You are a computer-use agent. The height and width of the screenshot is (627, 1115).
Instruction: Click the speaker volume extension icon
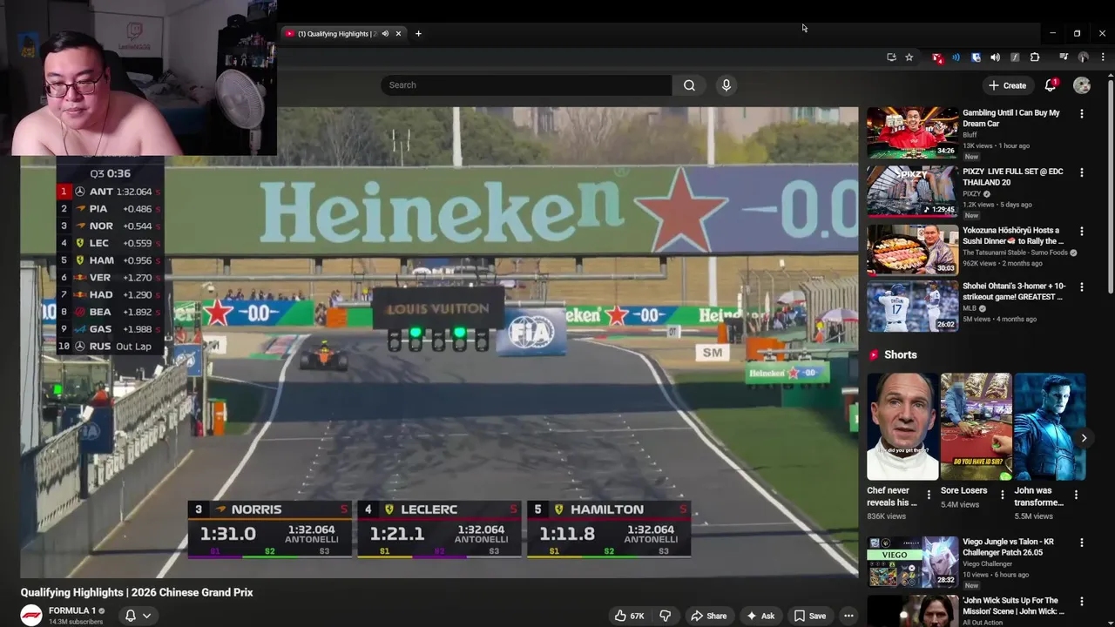pos(995,57)
